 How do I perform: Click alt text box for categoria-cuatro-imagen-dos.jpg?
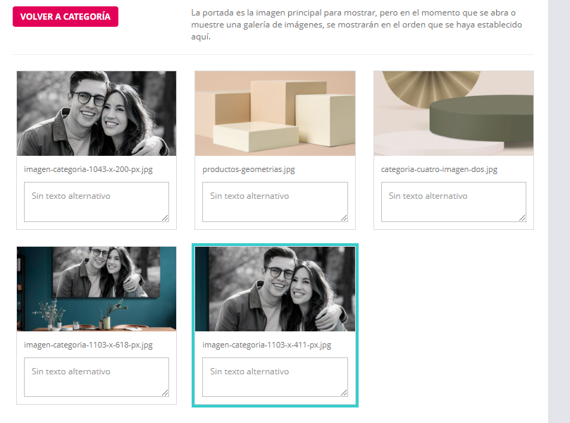coord(453,202)
